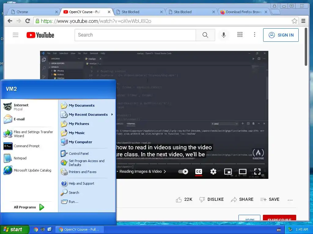The image size is (313, 234).
Task: Click the YouTube search input field
Action: click(x=135, y=35)
